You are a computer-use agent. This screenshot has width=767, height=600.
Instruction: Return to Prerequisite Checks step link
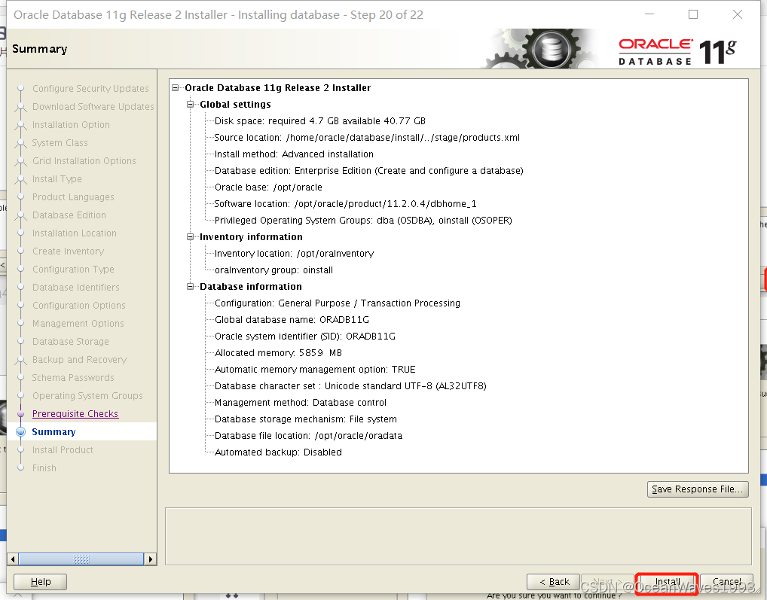pyautogui.click(x=75, y=414)
